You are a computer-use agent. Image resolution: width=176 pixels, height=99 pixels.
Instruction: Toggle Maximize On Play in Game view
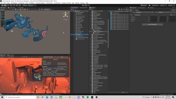point(48,57)
